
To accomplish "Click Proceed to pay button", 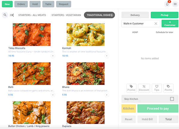I will [158, 108].
